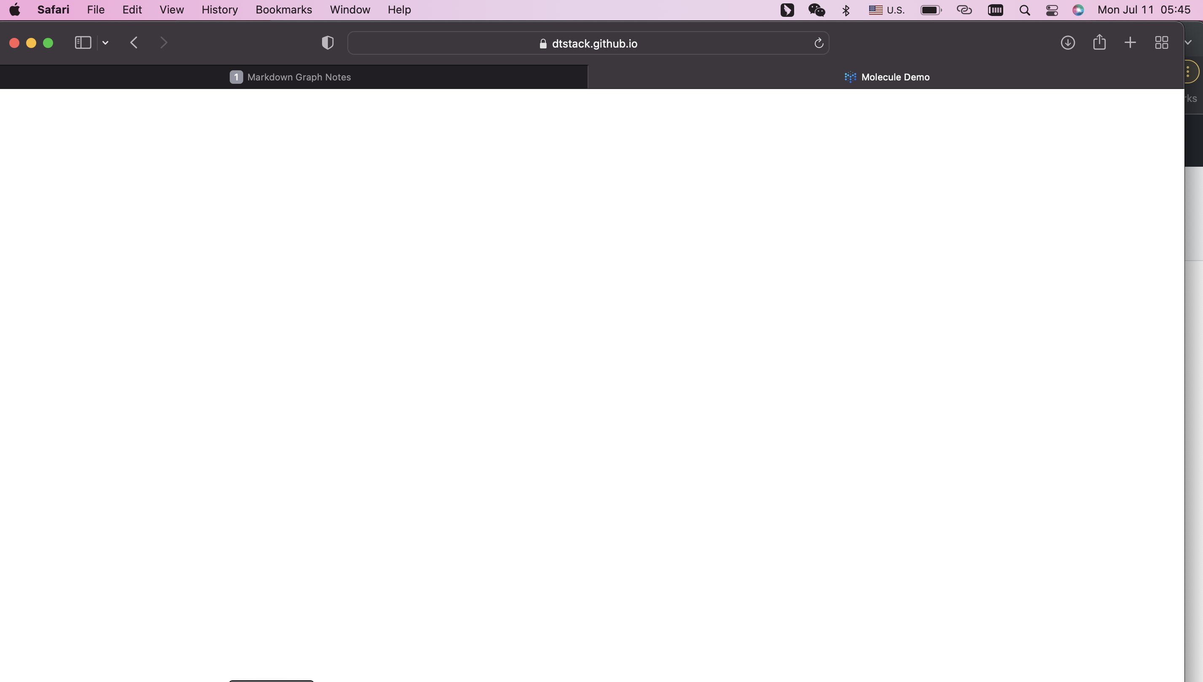Open Control Center

pos(1052,10)
